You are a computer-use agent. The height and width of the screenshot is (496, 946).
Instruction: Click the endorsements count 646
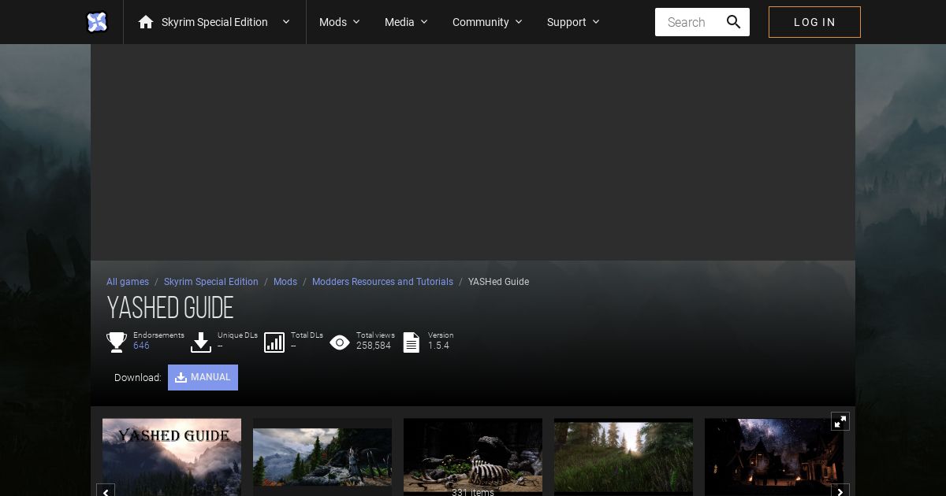[x=141, y=346]
